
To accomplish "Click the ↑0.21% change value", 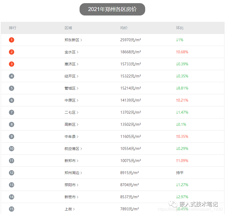I will coord(182,100).
